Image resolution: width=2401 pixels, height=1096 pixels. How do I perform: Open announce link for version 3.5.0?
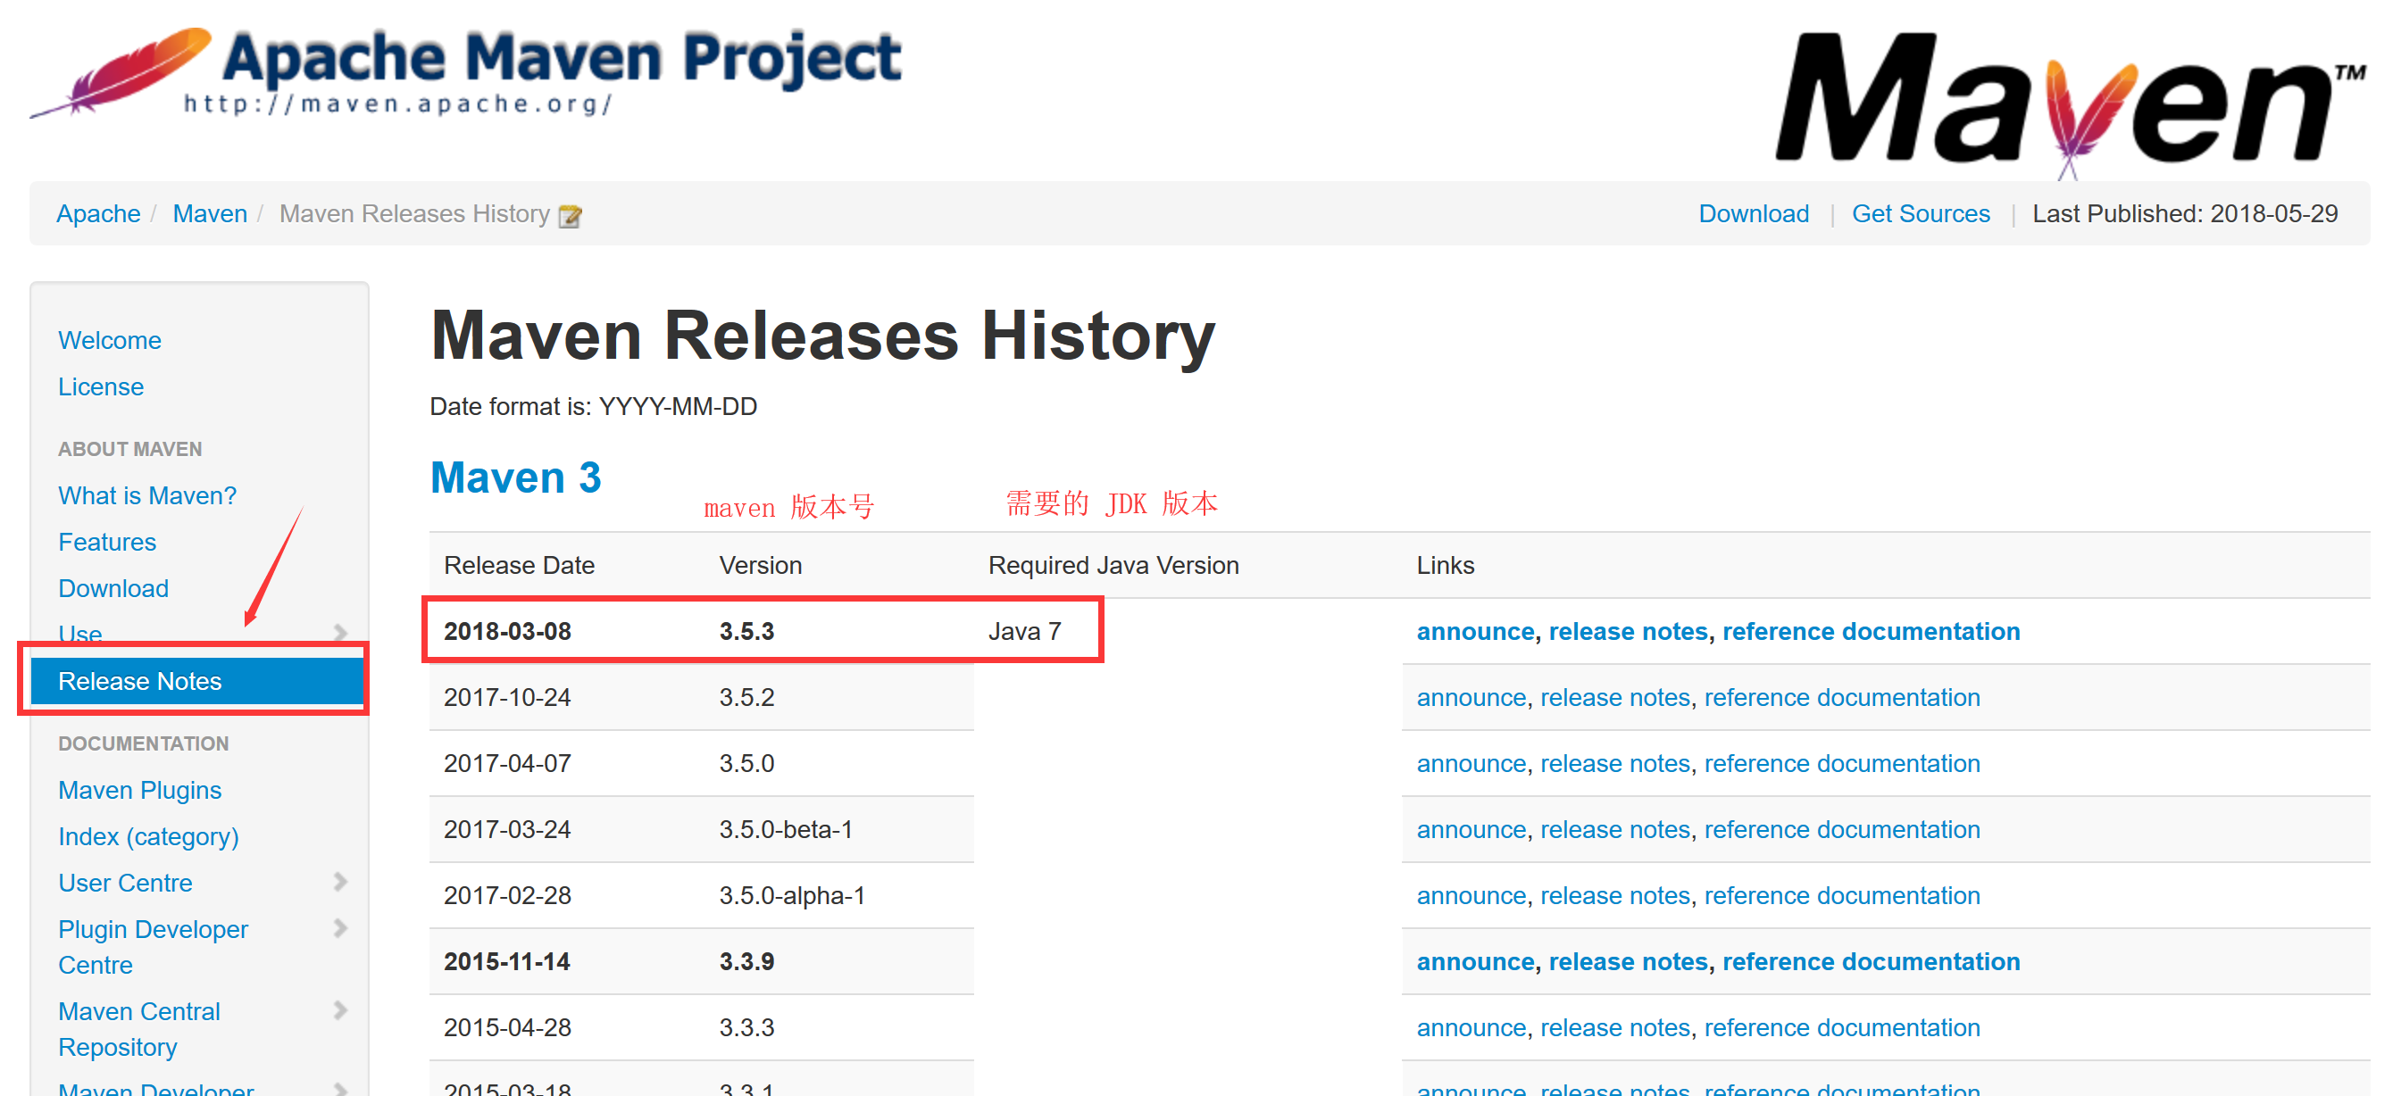click(x=1471, y=763)
